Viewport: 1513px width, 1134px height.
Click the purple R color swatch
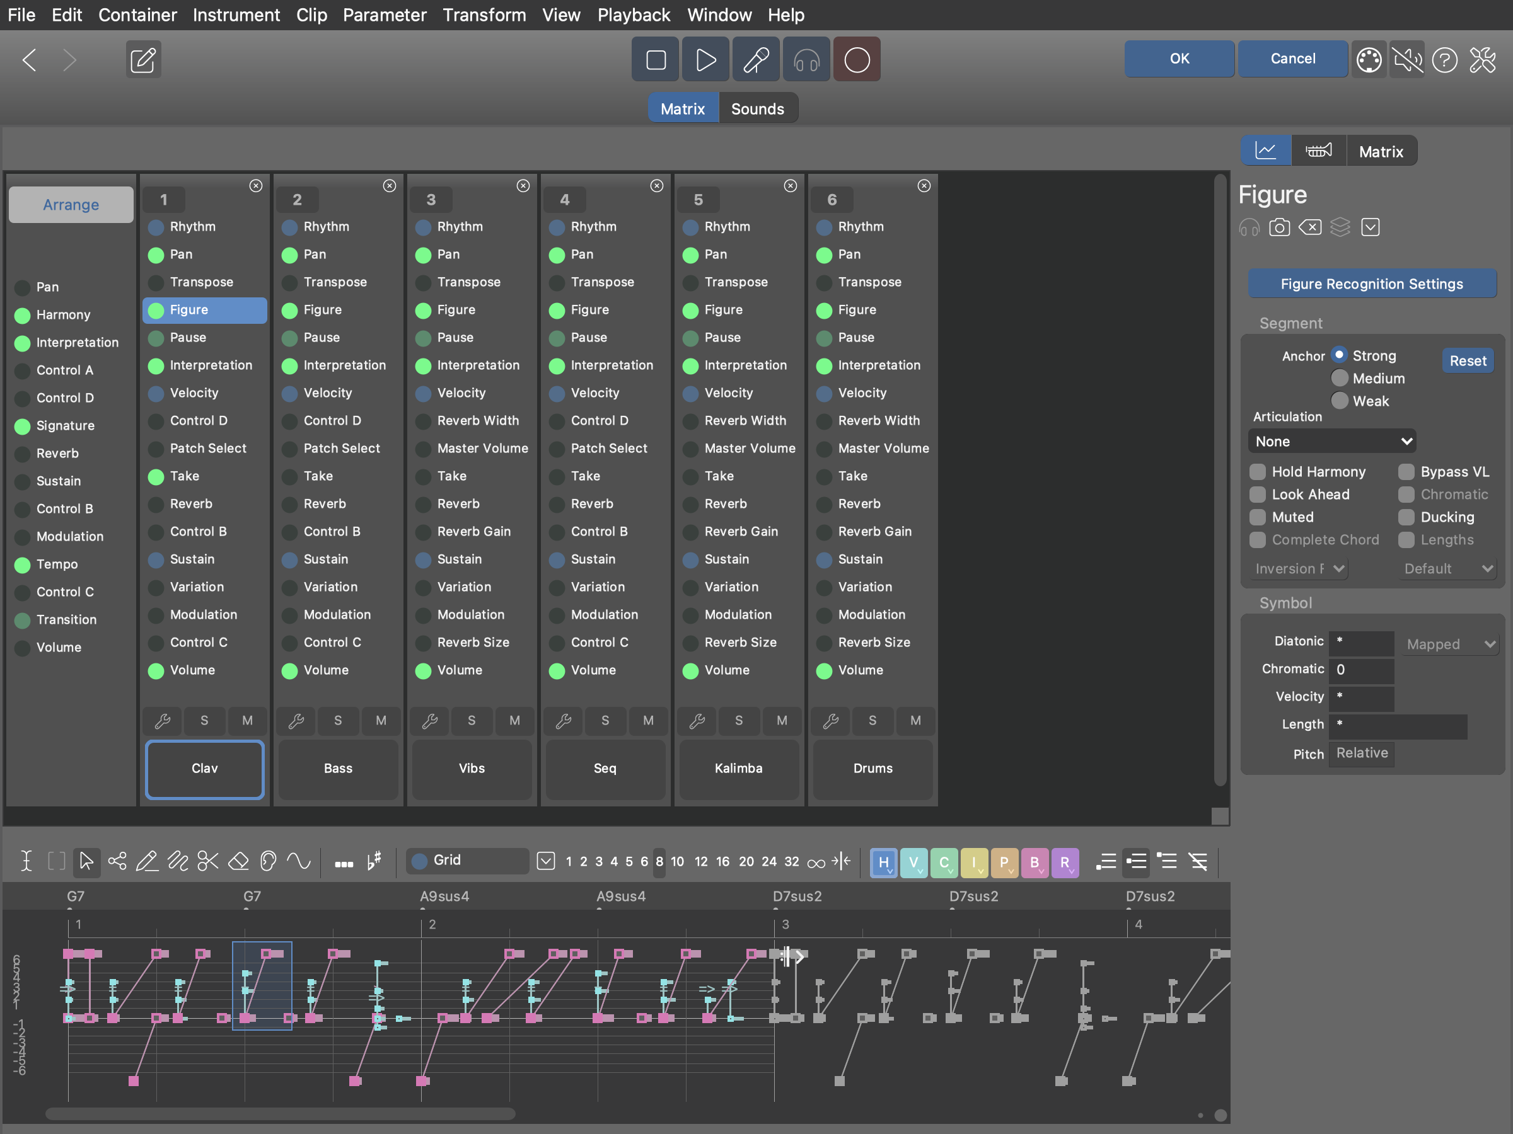click(x=1064, y=861)
